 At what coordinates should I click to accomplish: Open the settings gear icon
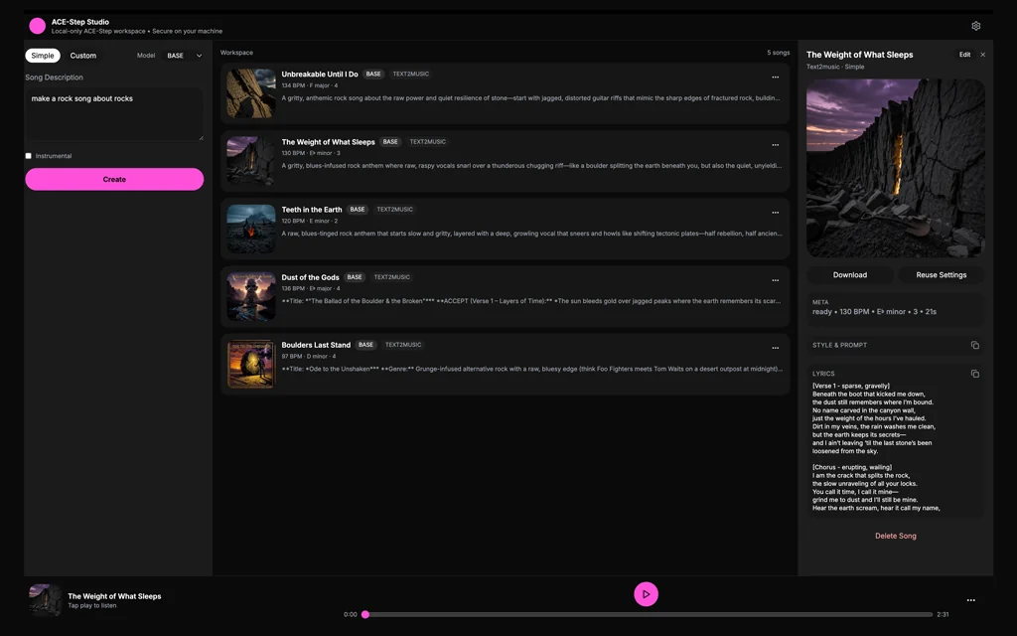tap(975, 26)
